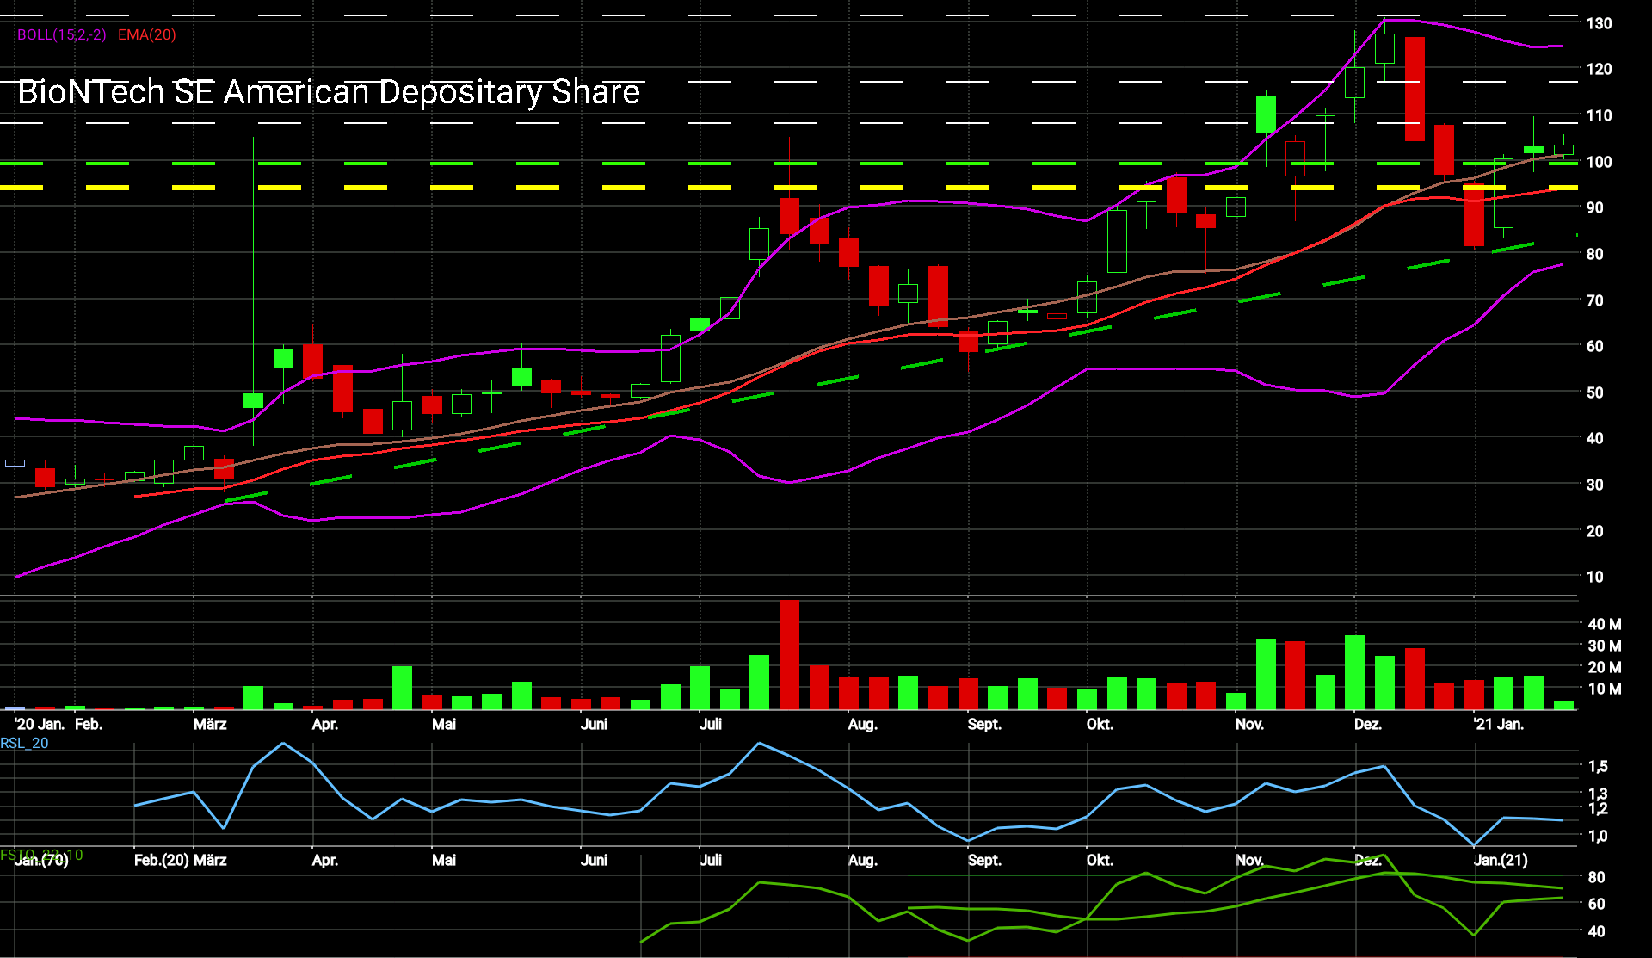Click the 80 stochastic axis value
The width and height of the screenshot is (1652, 958).
point(1596,877)
